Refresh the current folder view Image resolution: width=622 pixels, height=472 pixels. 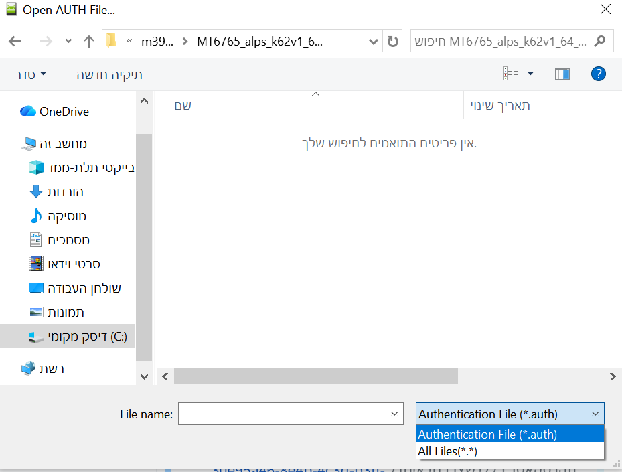392,41
